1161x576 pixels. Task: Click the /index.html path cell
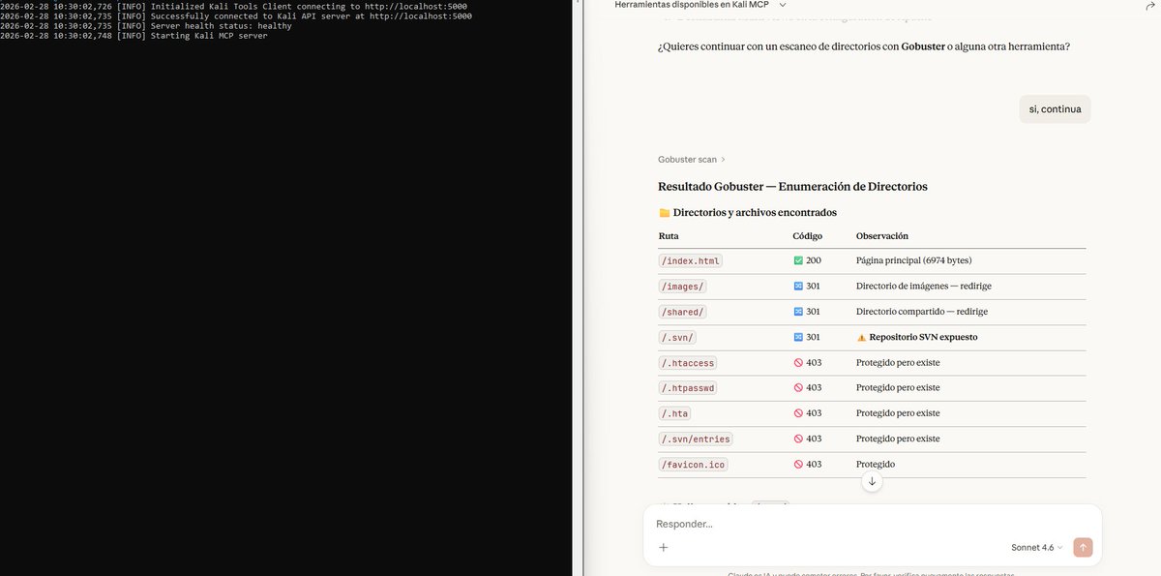[690, 260]
